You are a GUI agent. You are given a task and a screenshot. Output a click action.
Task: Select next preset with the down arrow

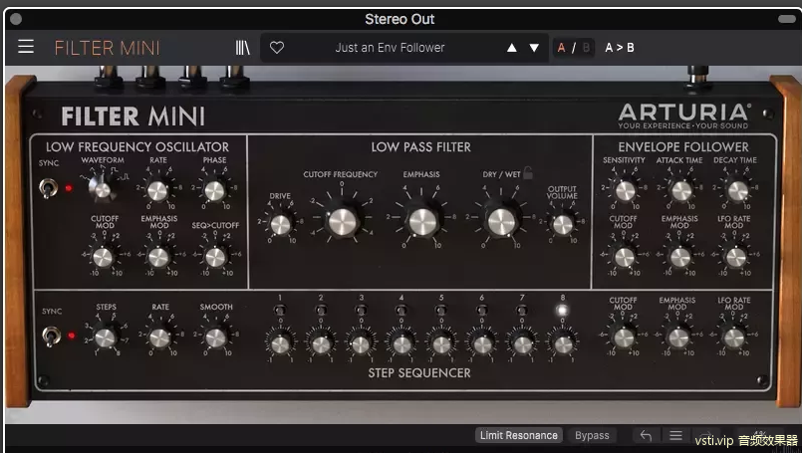tap(534, 47)
